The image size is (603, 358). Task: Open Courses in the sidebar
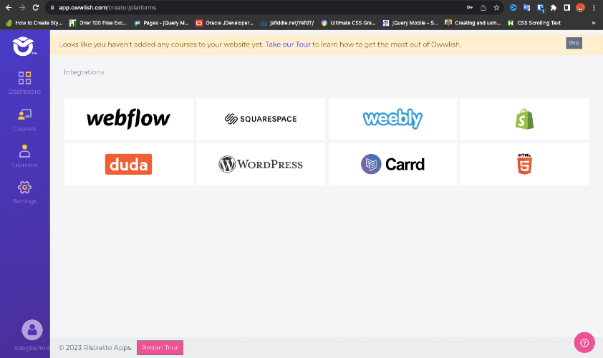[24, 120]
